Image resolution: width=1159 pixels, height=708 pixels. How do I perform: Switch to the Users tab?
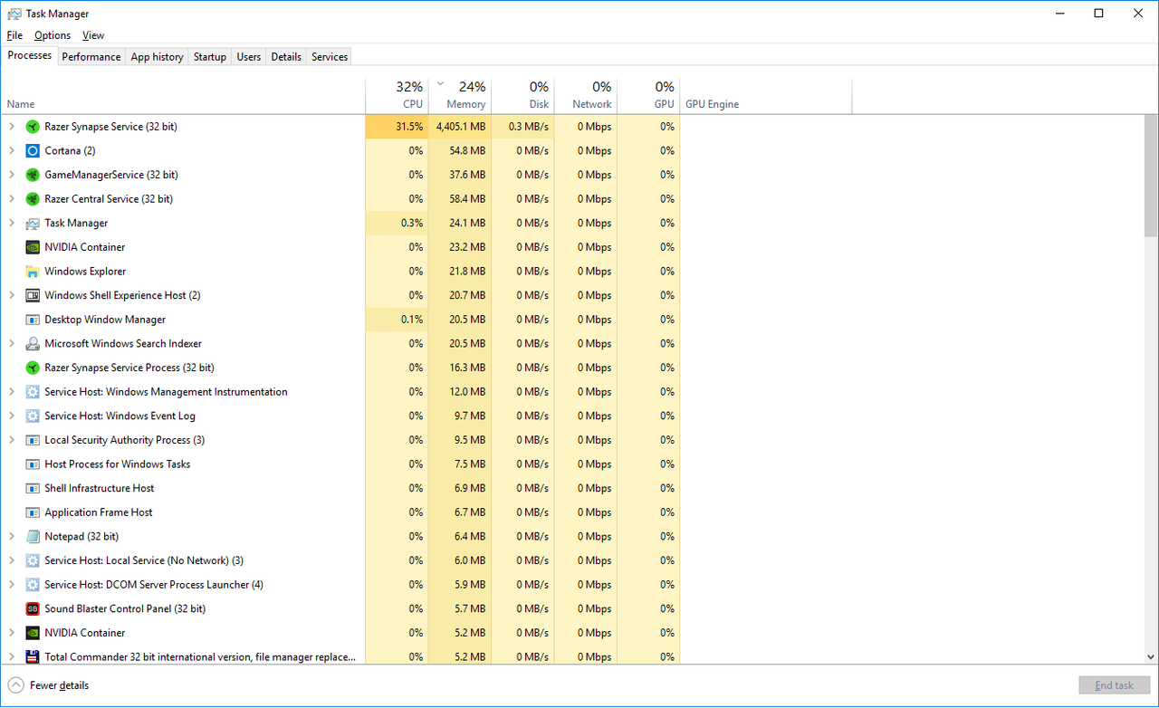[249, 57]
